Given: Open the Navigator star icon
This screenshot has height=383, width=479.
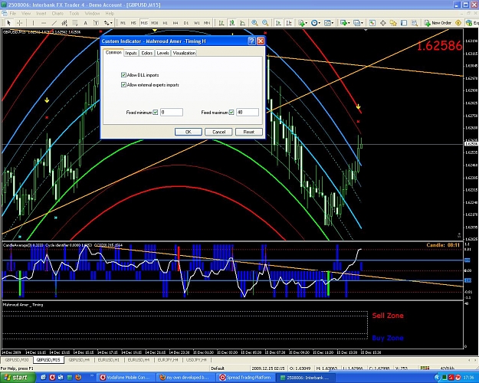Looking at the screenshot, I should coord(393,23).
